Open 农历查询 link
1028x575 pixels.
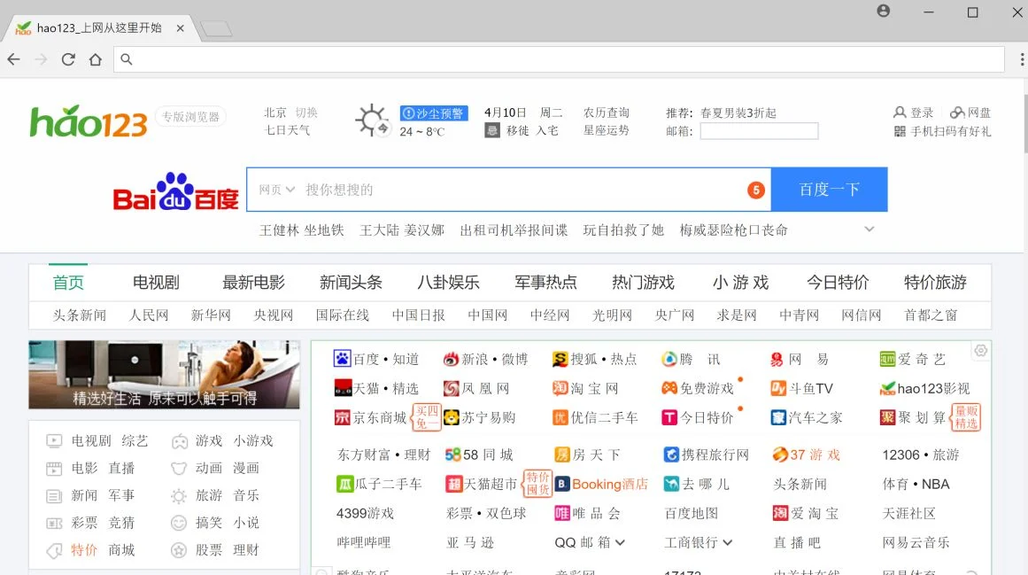[x=607, y=113]
